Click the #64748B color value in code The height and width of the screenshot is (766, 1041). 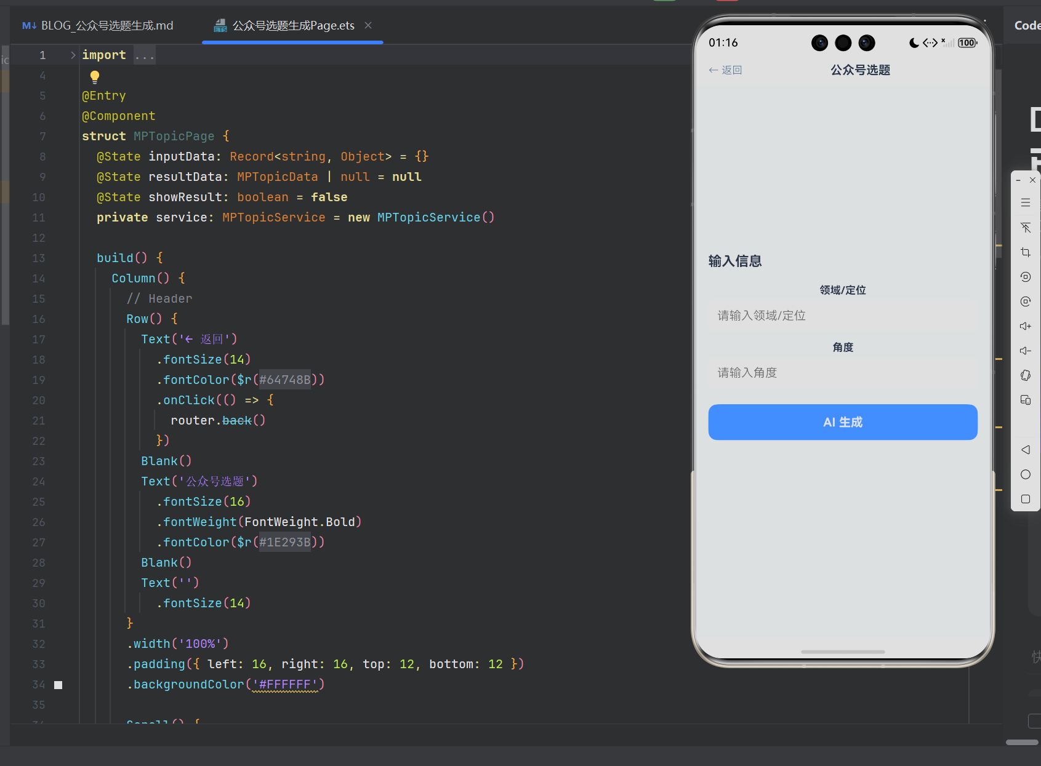[x=285, y=380]
